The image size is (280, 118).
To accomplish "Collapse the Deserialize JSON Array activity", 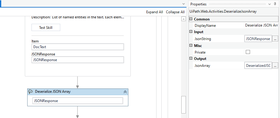I will (x=125, y=92).
